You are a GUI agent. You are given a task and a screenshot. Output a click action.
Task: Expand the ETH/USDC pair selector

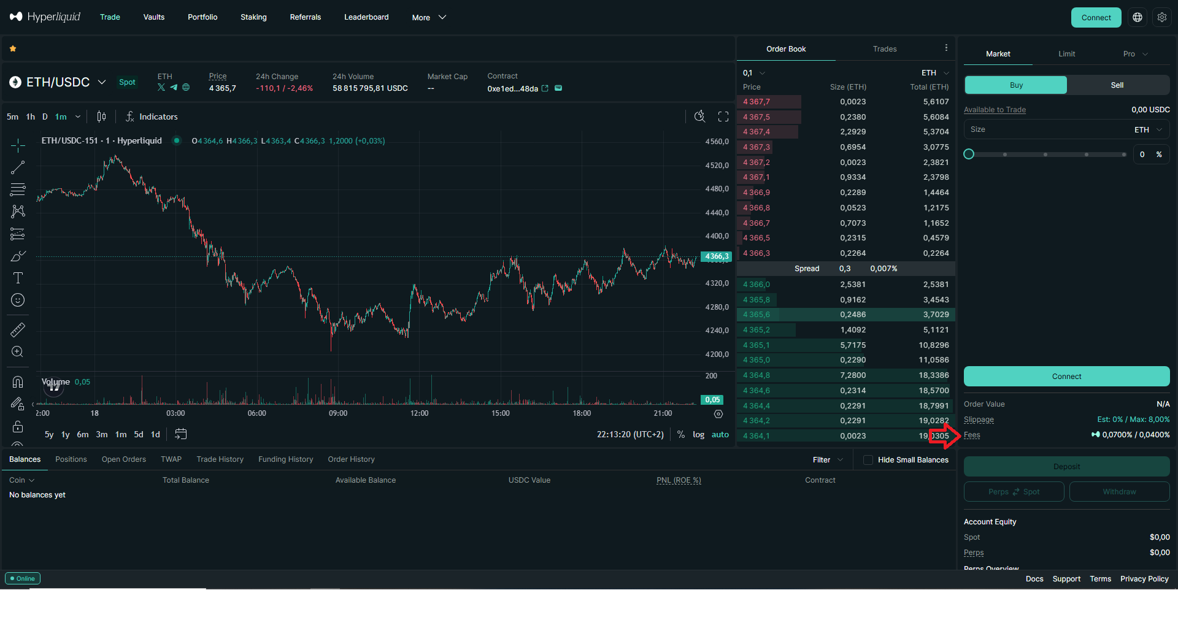click(102, 82)
